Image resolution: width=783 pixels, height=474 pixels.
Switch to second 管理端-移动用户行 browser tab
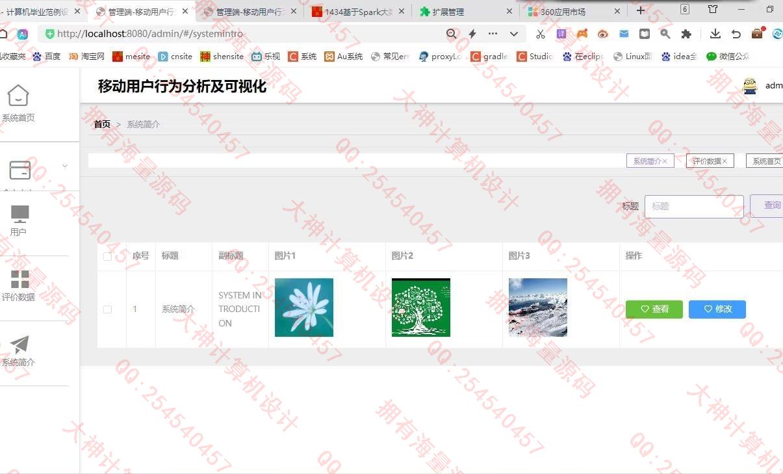pos(249,11)
